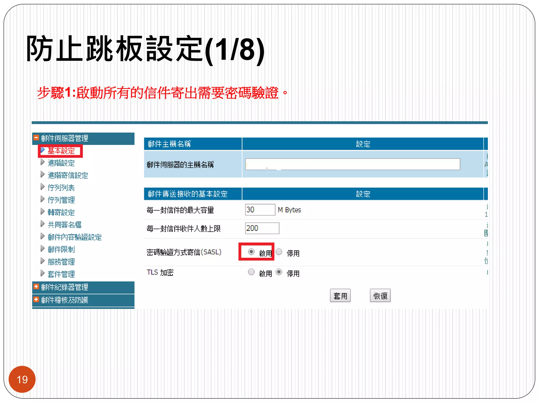
Task: Click the mail server hostname input field
Action: click(x=352, y=164)
